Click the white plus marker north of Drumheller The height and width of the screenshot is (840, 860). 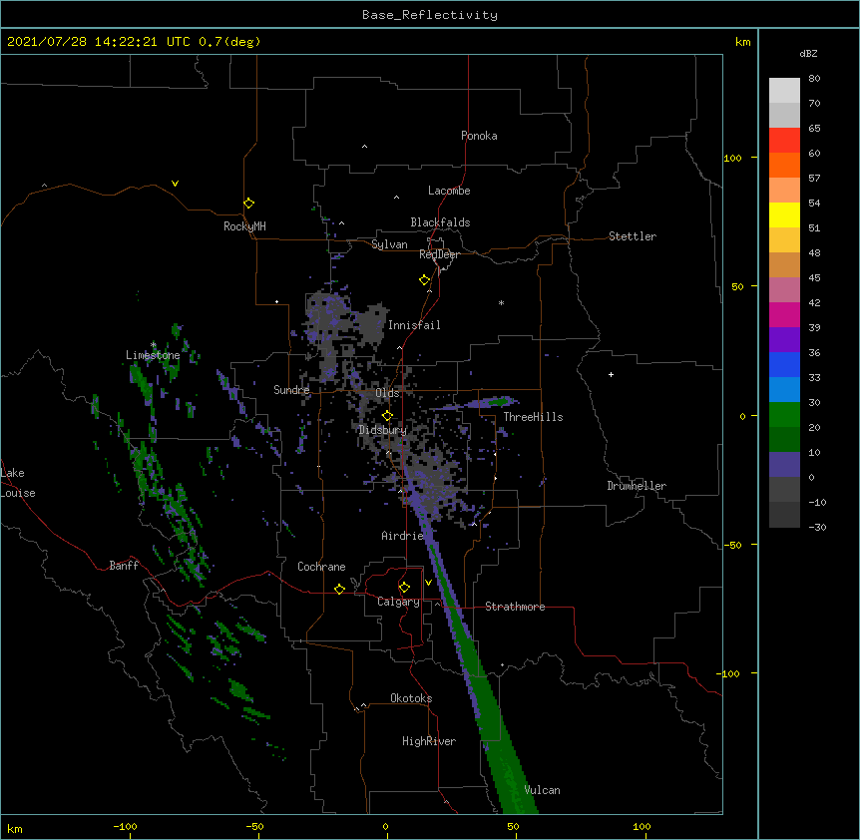pyautogui.click(x=611, y=374)
